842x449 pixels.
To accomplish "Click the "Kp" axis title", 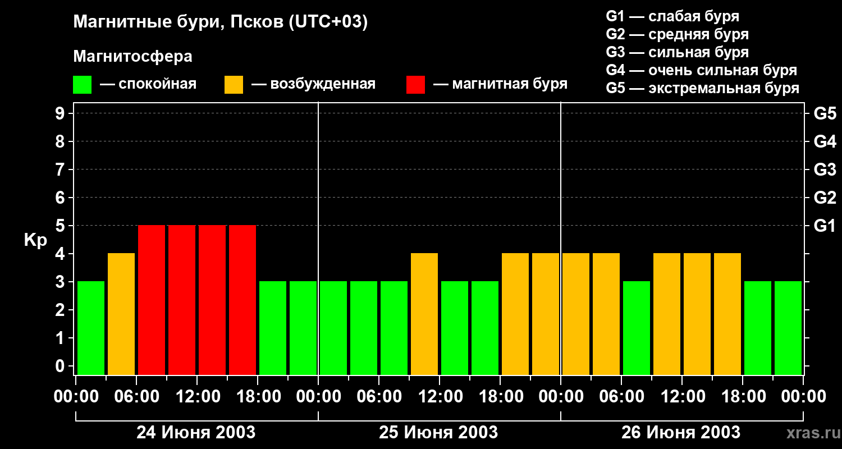I will [x=35, y=240].
